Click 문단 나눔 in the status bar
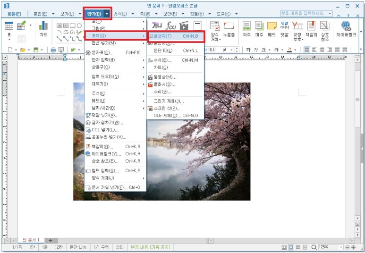 (78, 247)
